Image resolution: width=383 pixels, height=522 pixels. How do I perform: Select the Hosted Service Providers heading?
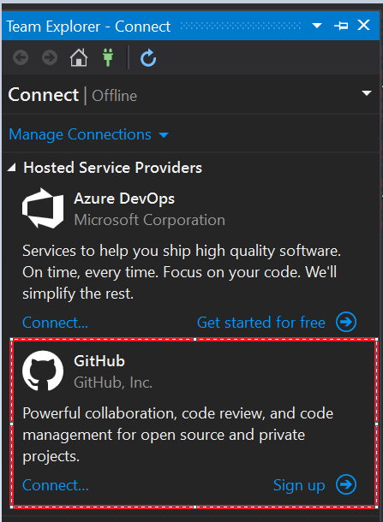112,168
